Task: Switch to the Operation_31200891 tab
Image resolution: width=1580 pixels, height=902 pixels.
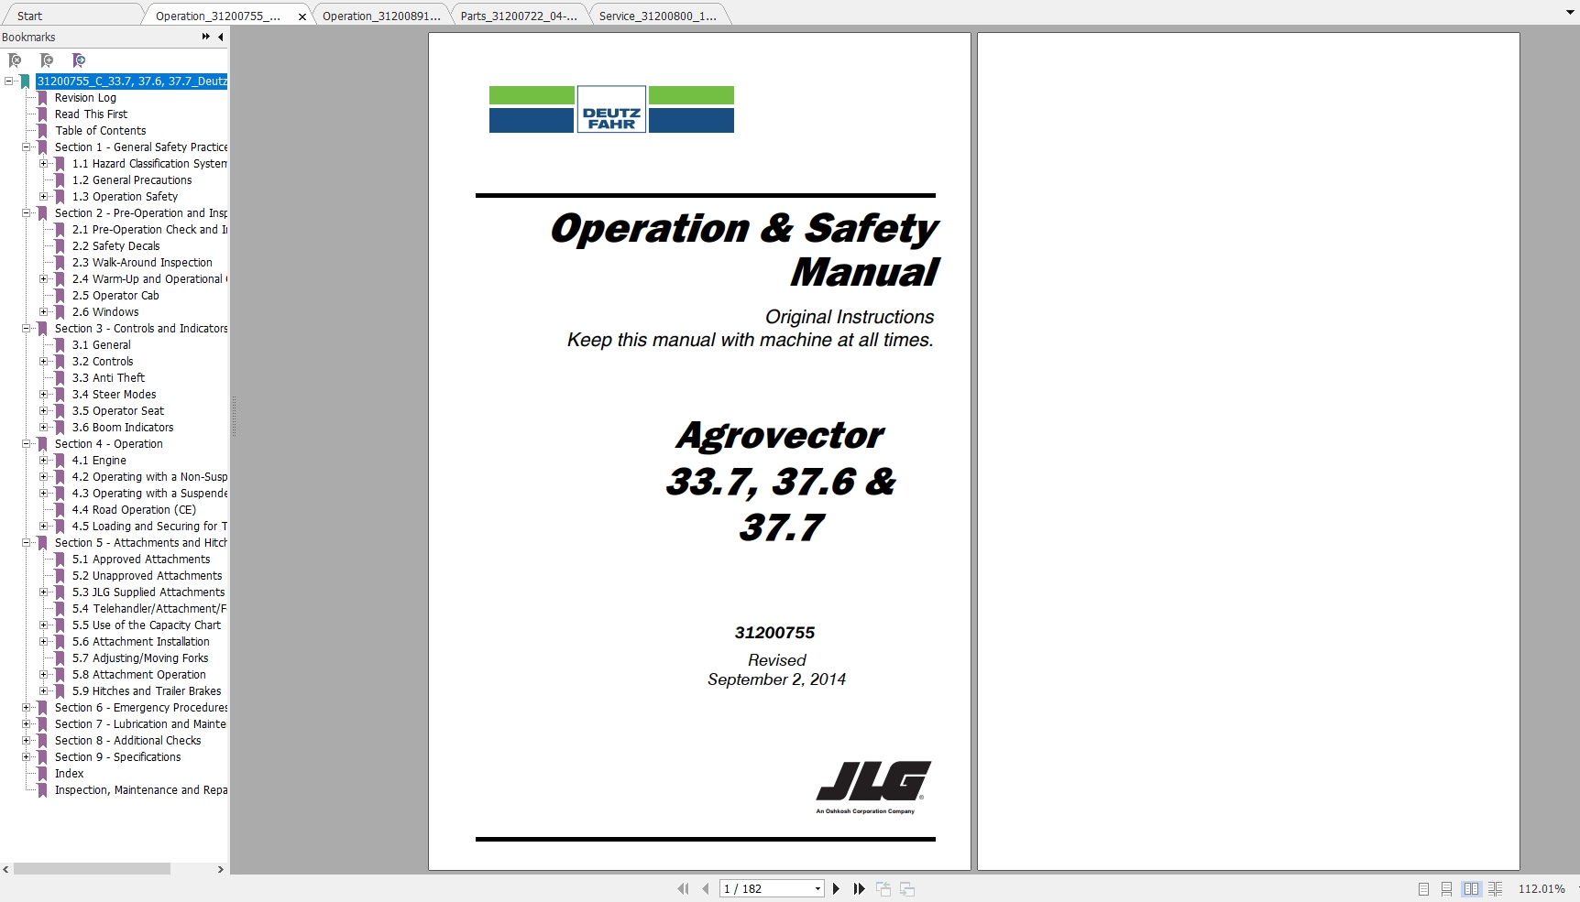Action: (381, 16)
